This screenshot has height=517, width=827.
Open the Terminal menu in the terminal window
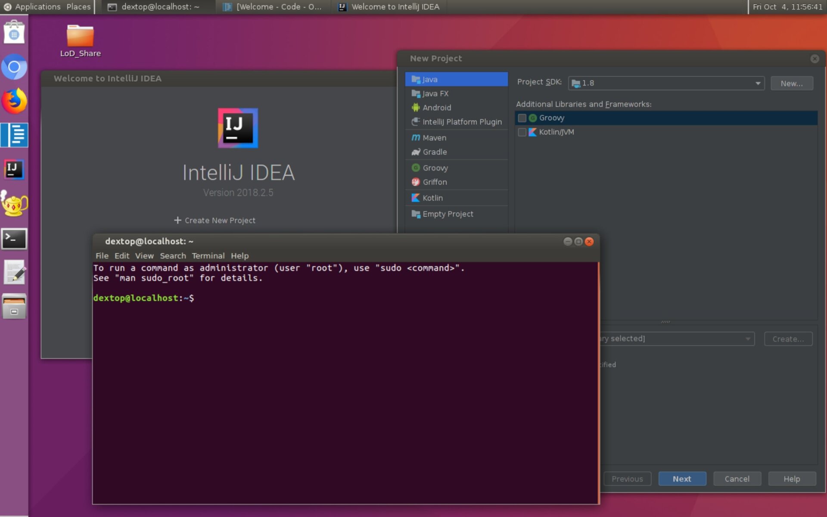coord(208,255)
